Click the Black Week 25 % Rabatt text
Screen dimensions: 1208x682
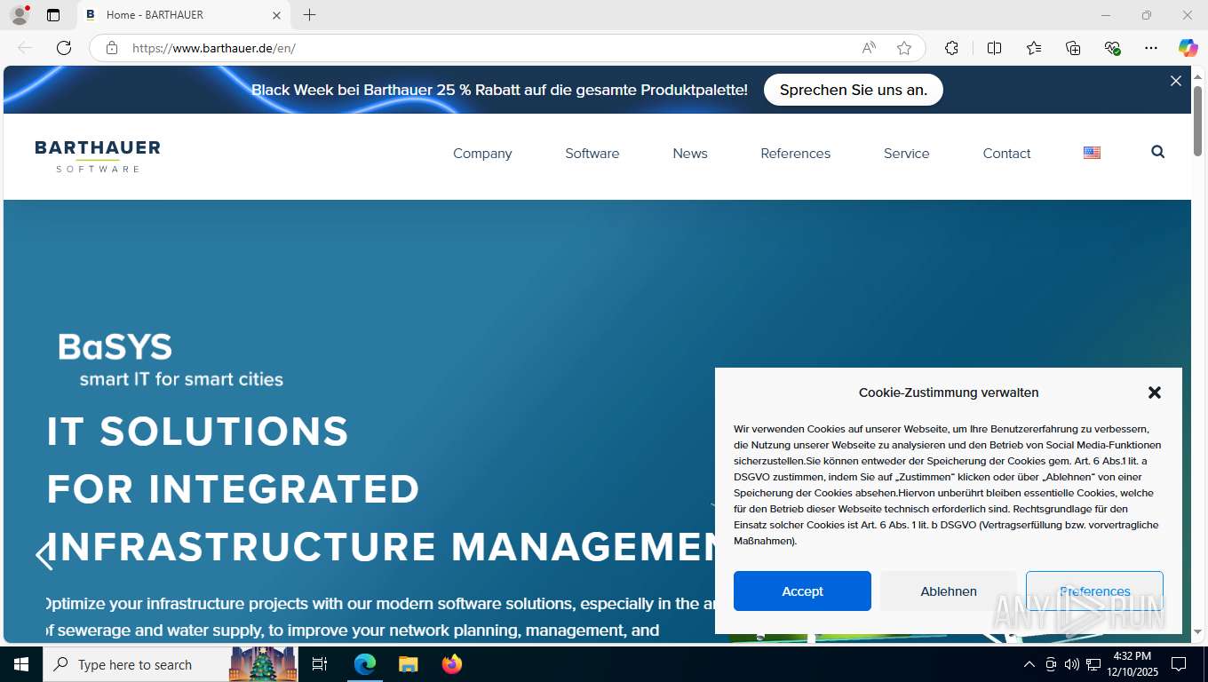[499, 90]
